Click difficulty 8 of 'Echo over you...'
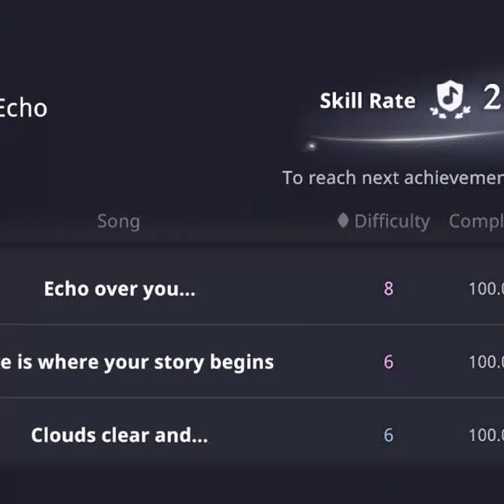Viewport: 504px width, 504px height. click(x=388, y=289)
